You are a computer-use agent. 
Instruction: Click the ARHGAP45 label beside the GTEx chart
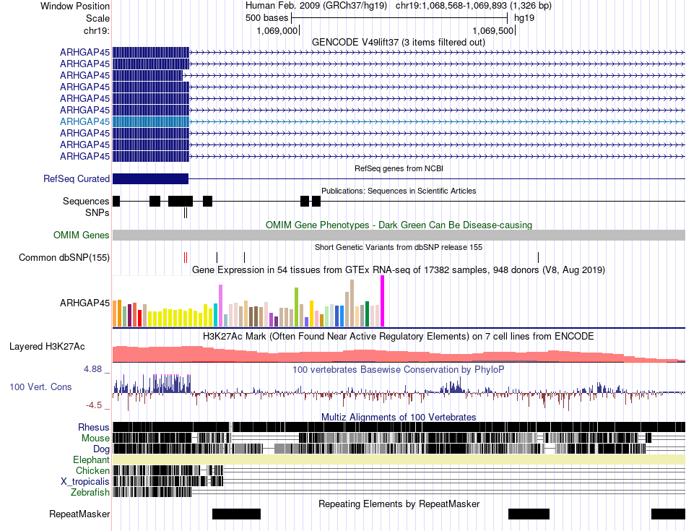coord(85,303)
